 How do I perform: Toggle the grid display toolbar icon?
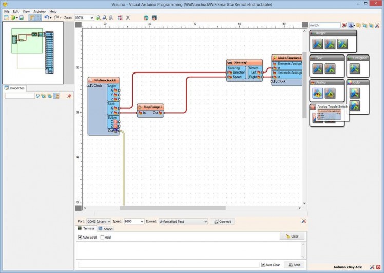[39, 17]
